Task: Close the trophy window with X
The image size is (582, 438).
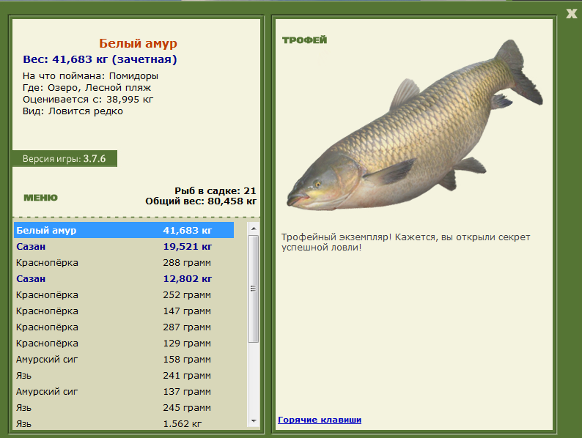Action: (x=572, y=14)
